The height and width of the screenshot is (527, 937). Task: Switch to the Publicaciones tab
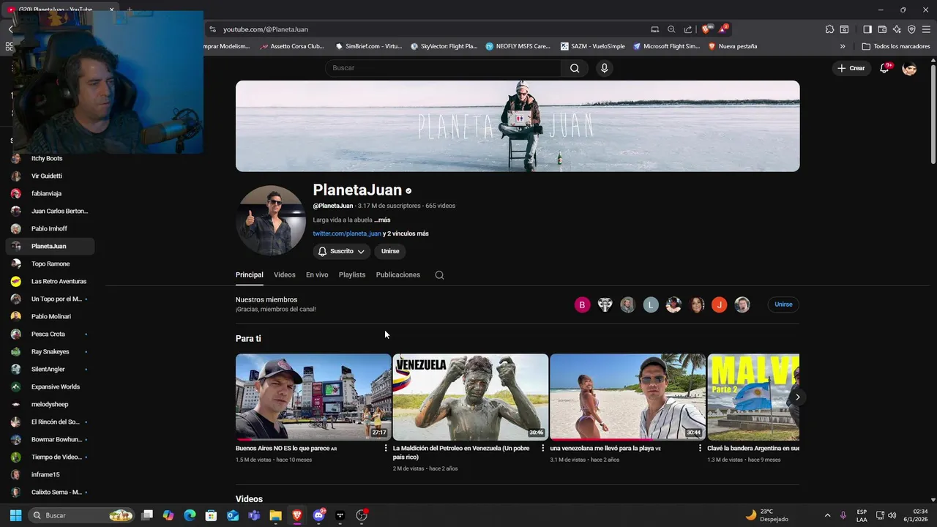point(398,275)
